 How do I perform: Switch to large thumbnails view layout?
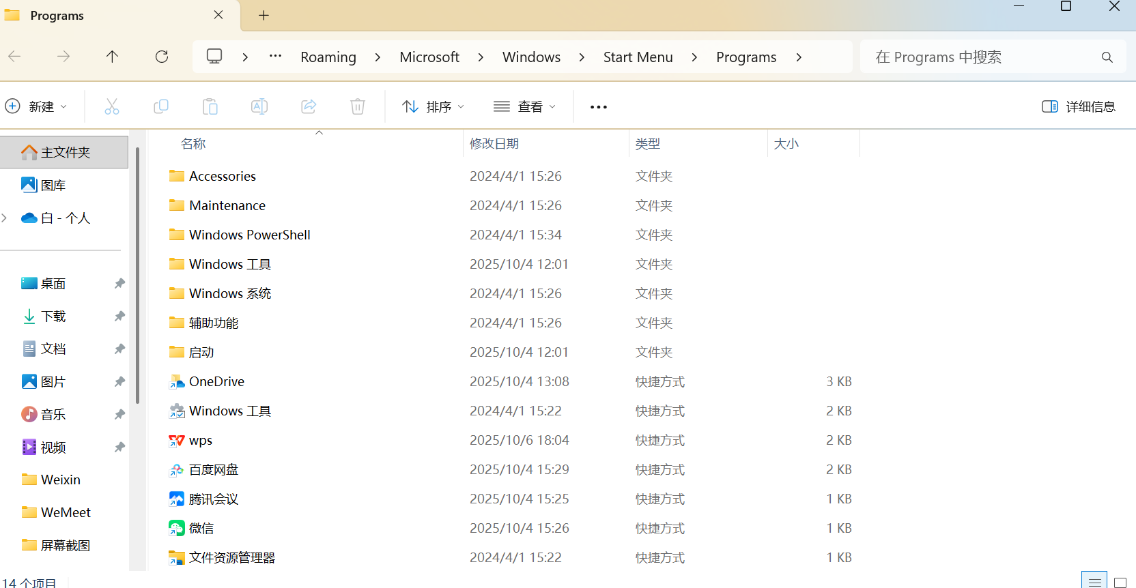coord(1120,582)
